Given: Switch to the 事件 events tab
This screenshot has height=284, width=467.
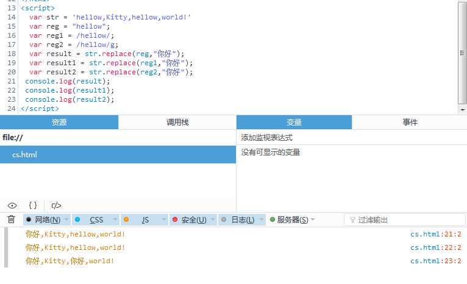Looking at the screenshot, I should 410,122.
